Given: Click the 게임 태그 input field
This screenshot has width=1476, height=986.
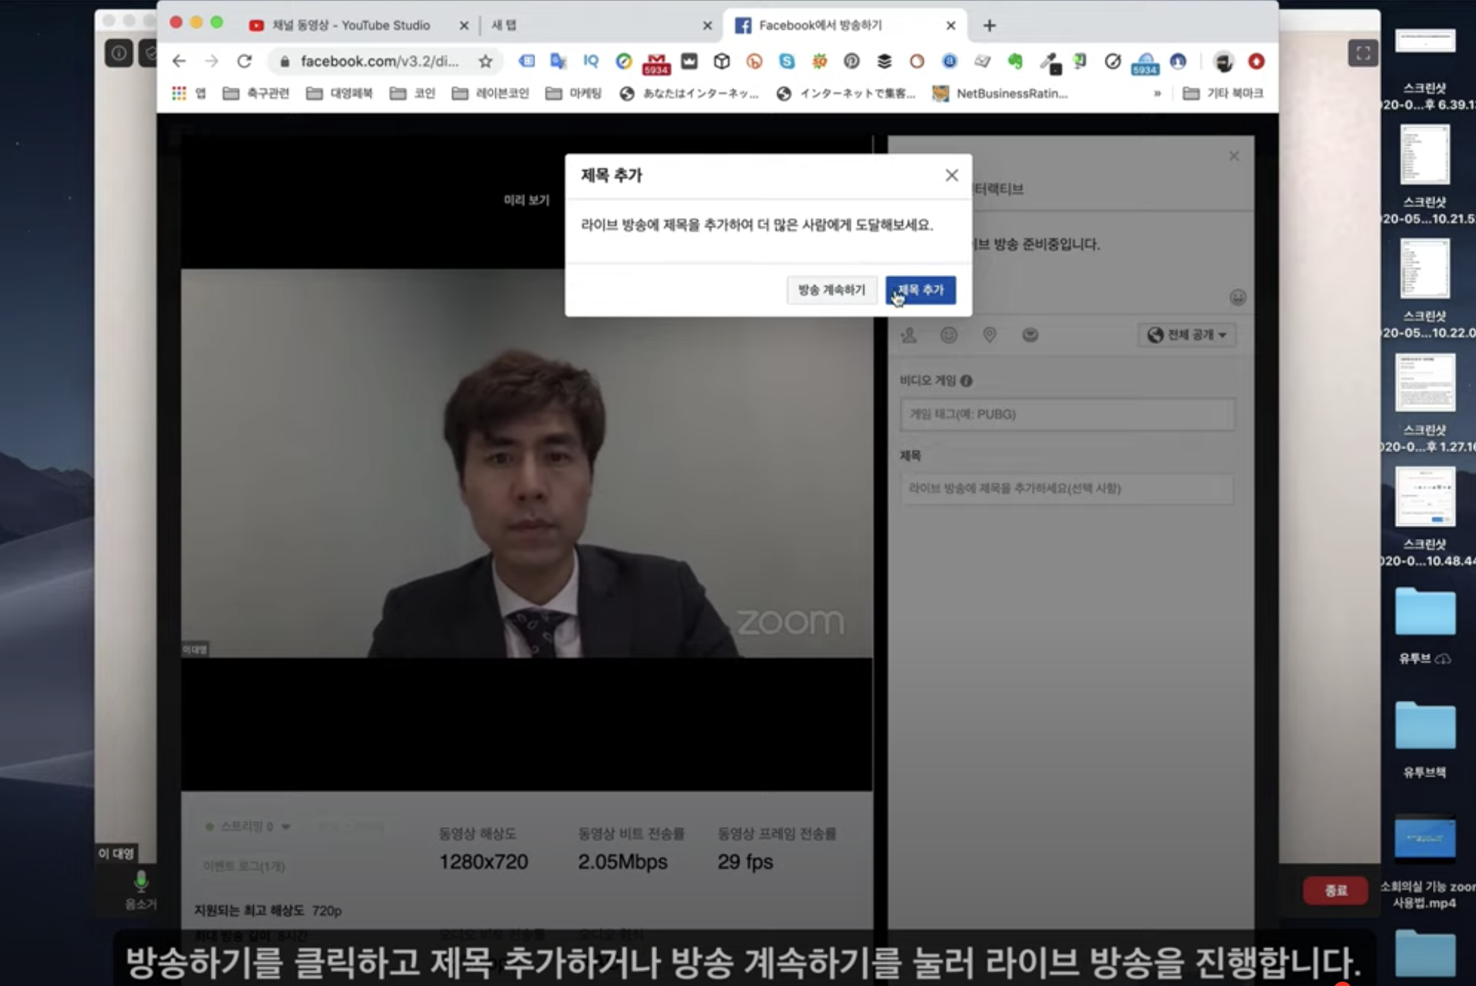Looking at the screenshot, I should pyautogui.click(x=1068, y=414).
